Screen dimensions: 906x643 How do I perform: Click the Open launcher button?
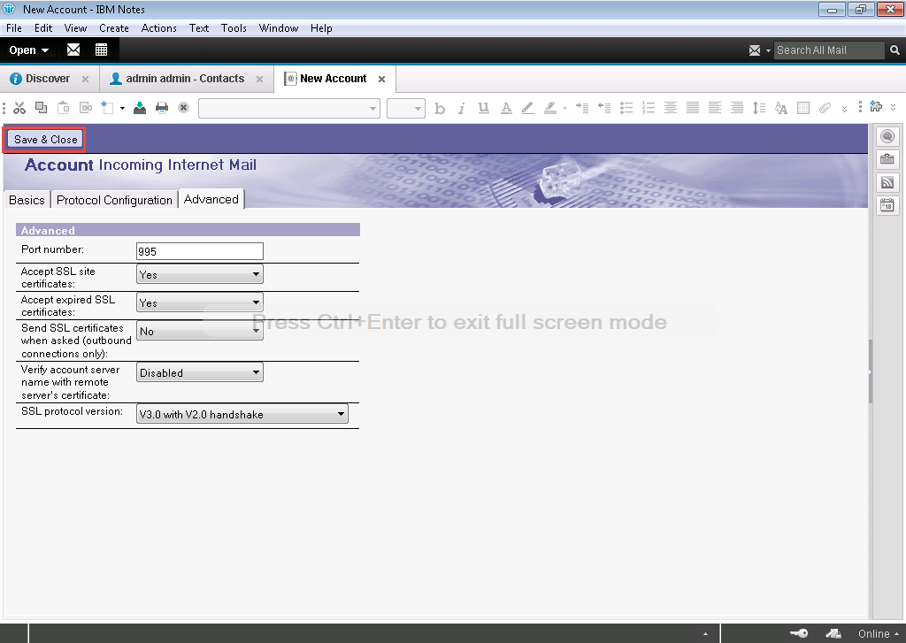click(28, 50)
